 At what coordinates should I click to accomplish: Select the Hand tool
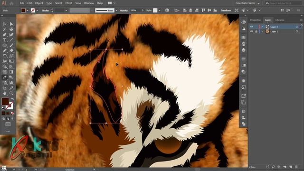coord(4,94)
